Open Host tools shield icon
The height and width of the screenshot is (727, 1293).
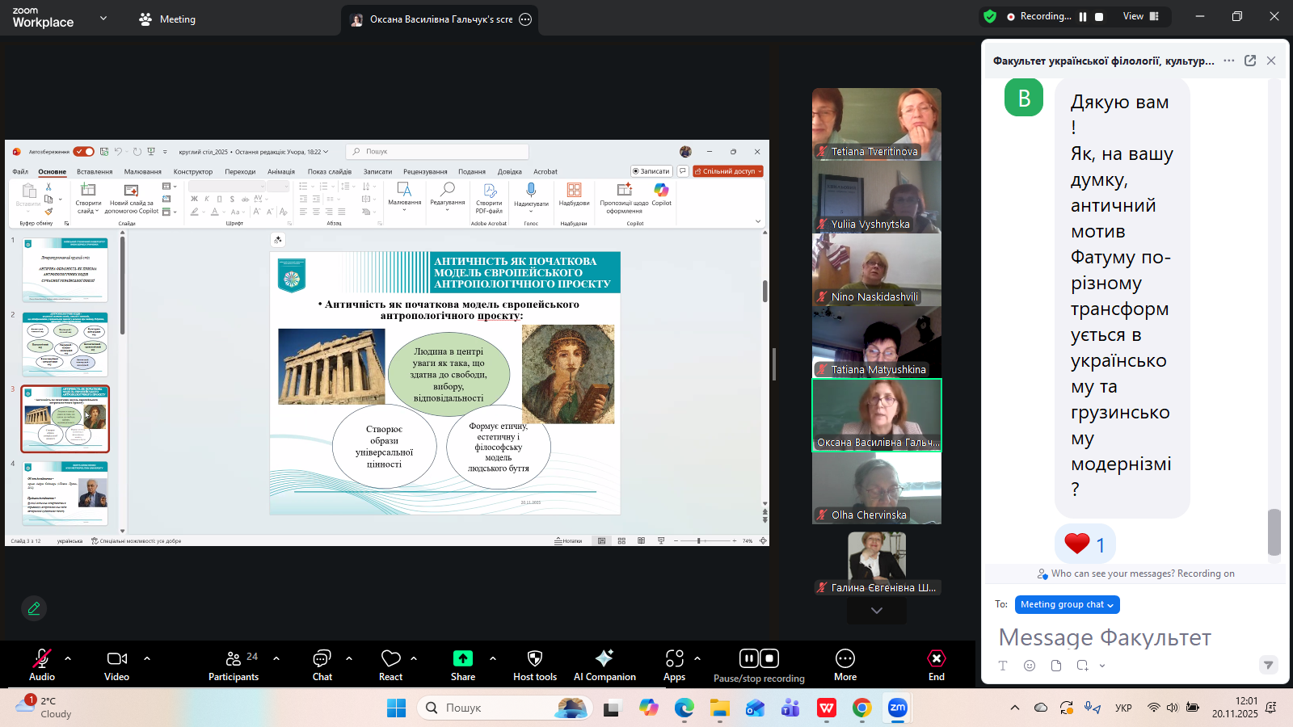click(x=534, y=658)
